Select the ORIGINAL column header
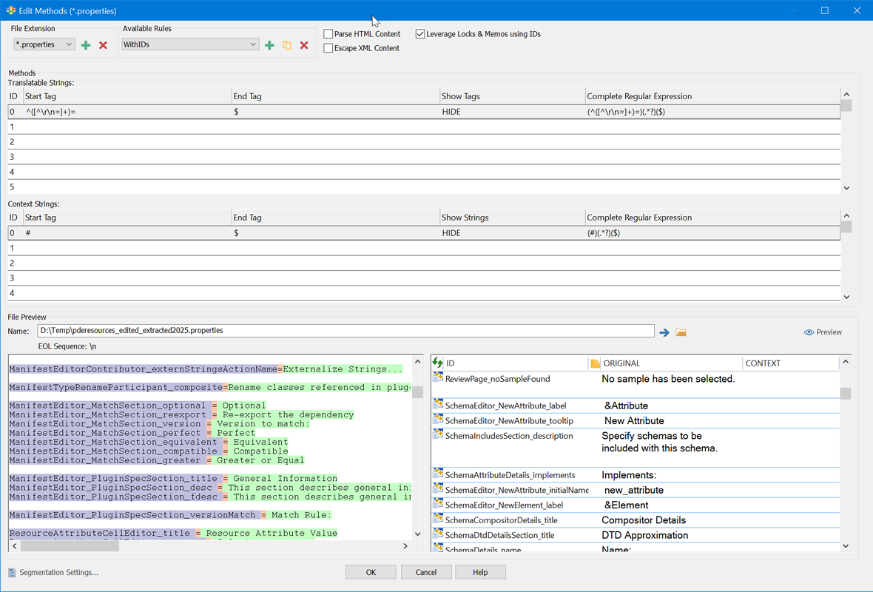The image size is (873, 592). [x=621, y=363]
